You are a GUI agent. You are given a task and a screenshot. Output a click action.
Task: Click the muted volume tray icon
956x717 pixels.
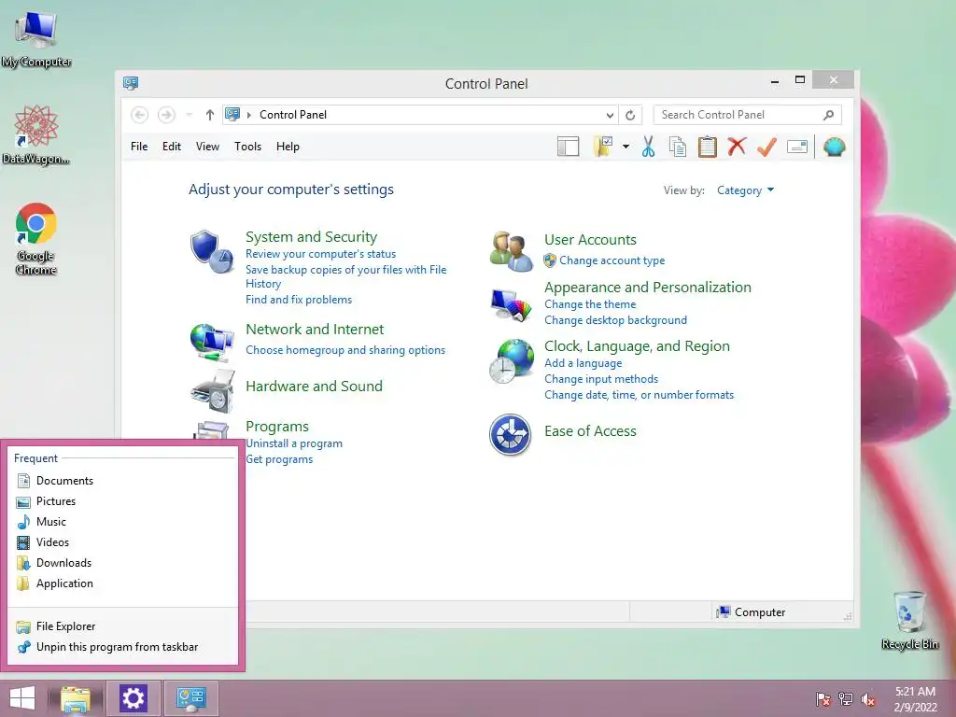867,699
